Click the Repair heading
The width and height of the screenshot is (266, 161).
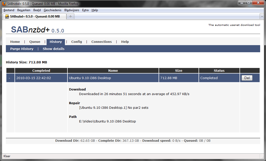tap(75, 103)
